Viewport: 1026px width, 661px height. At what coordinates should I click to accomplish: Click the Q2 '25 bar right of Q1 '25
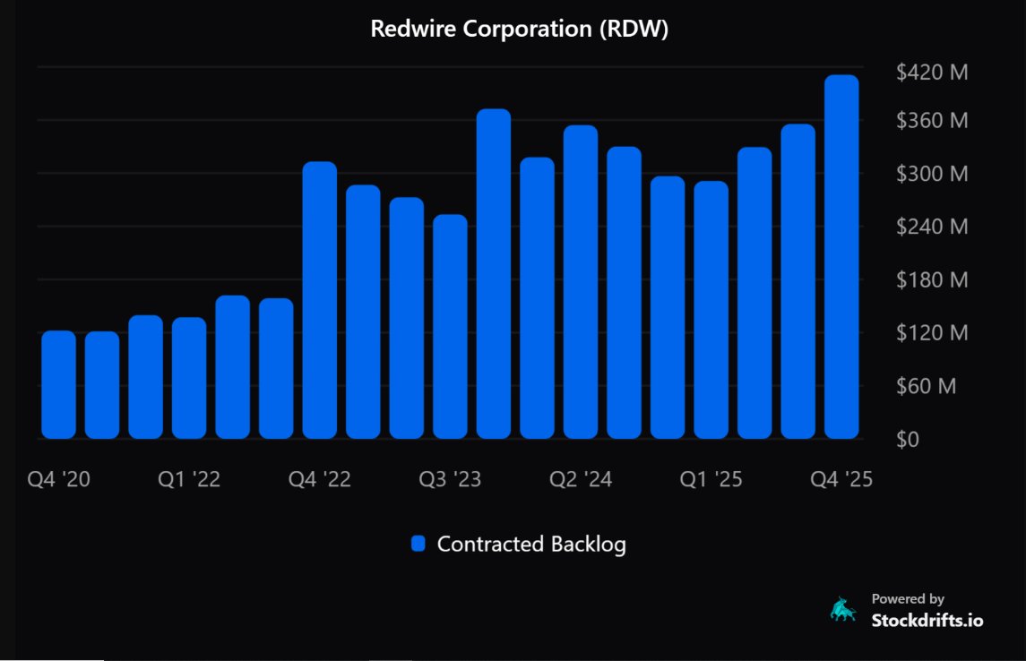(x=754, y=293)
